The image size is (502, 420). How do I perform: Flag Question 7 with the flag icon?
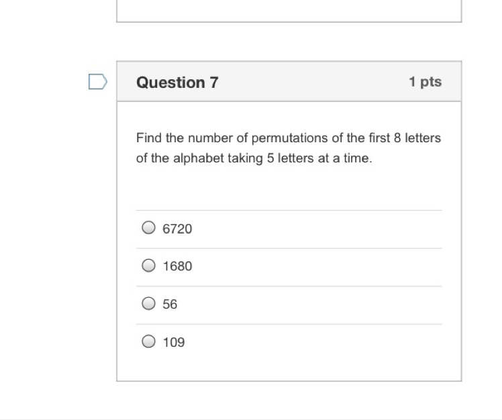pos(97,82)
